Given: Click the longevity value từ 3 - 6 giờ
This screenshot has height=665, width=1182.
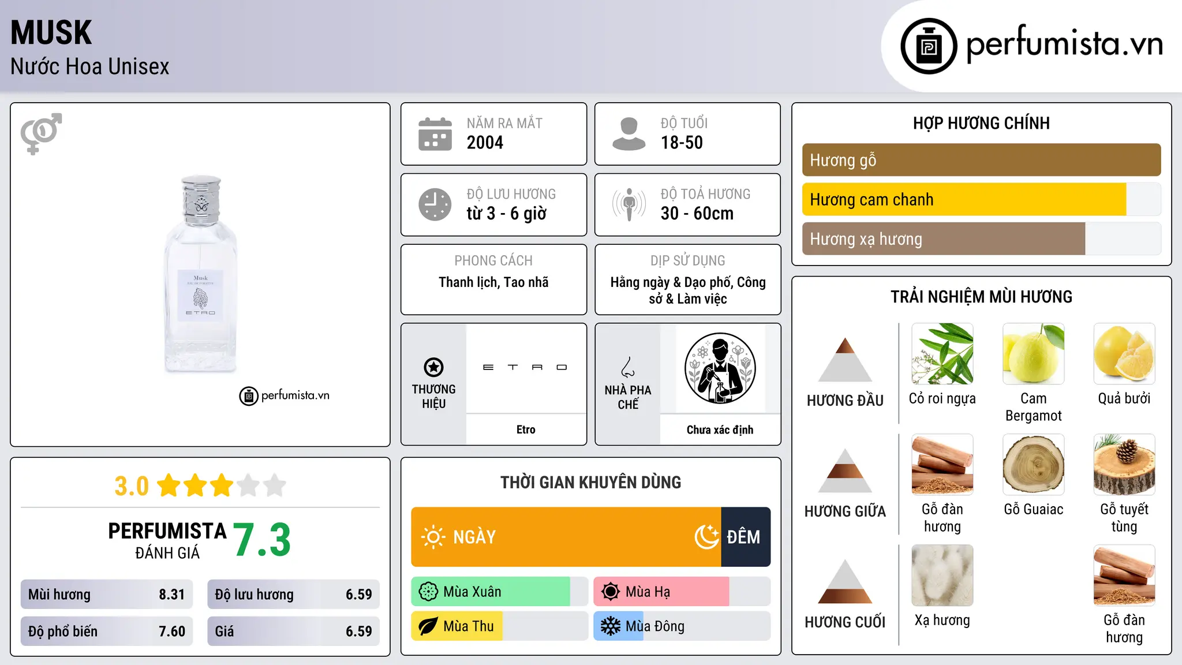Looking at the screenshot, I should (x=507, y=214).
